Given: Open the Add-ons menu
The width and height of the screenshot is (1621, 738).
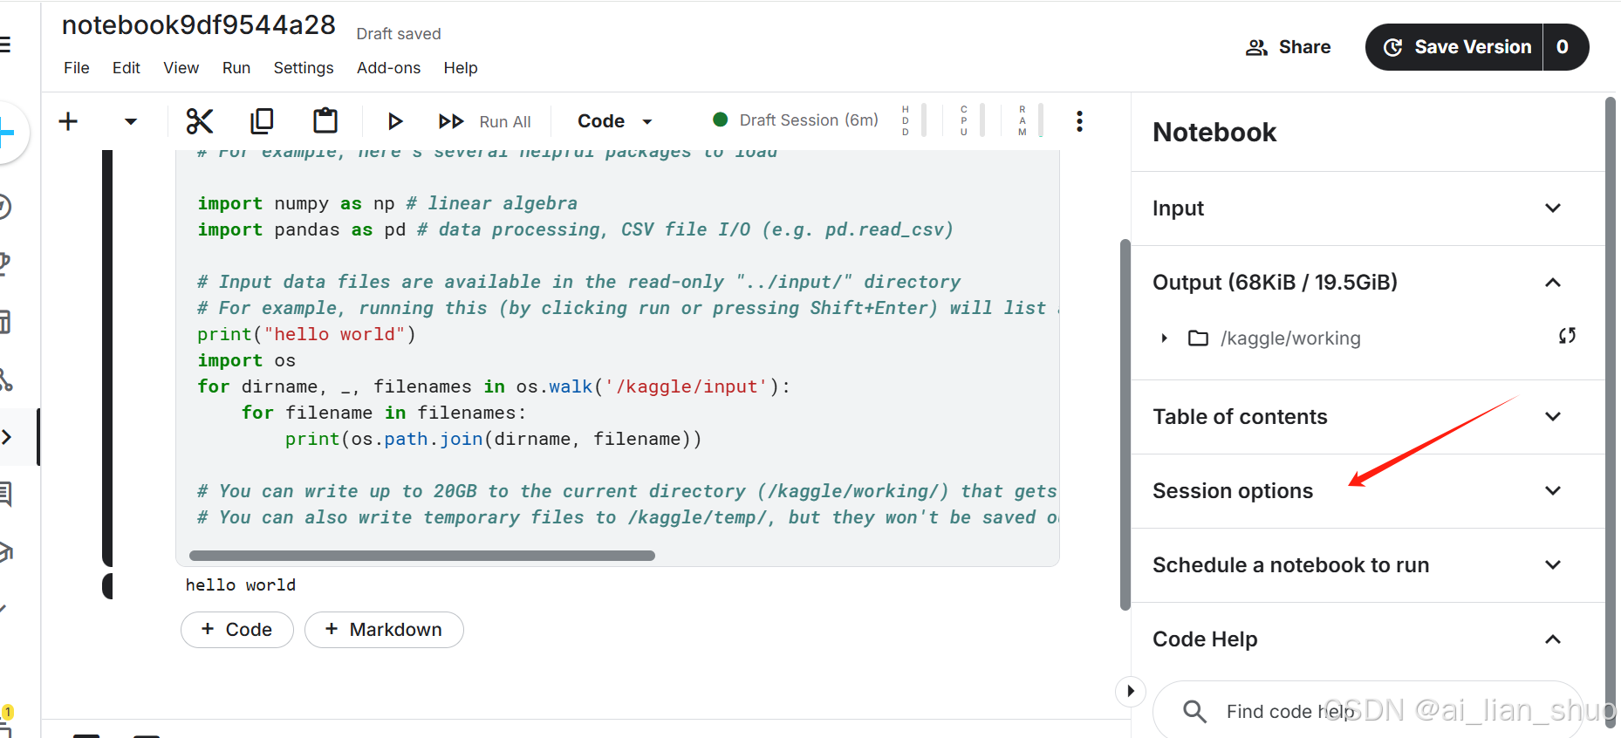Looking at the screenshot, I should [388, 68].
